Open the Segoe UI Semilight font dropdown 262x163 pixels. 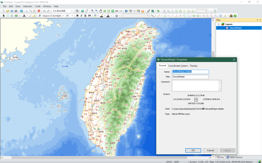(63, 16)
